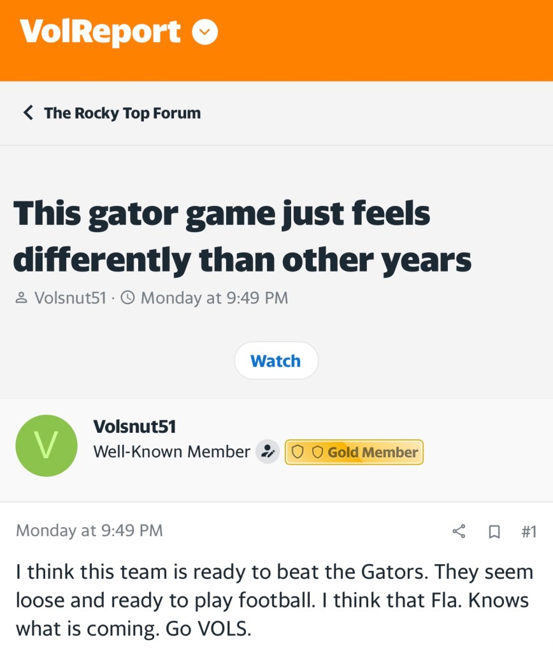553x652 pixels.
Task: Click the back chevron arrow
Action: click(x=28, y=113)
